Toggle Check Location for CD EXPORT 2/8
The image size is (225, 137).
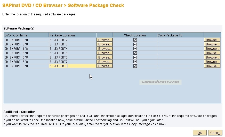(135, 40)
